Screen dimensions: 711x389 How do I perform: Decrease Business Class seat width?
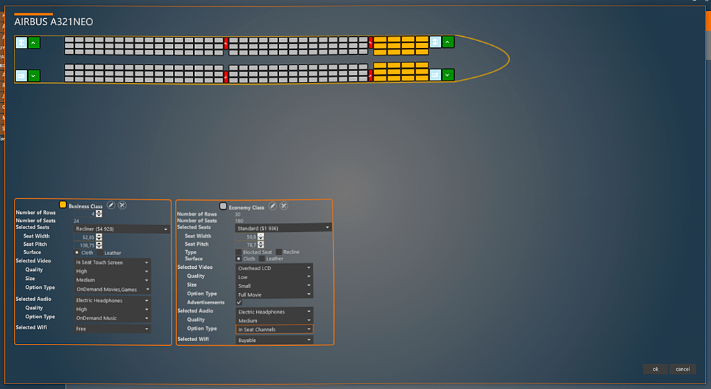pyautogui.click(x=99, y=239)
